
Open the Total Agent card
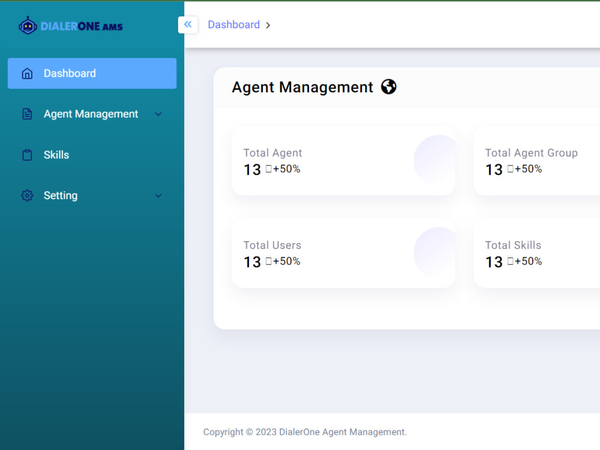tap(344, 161)
